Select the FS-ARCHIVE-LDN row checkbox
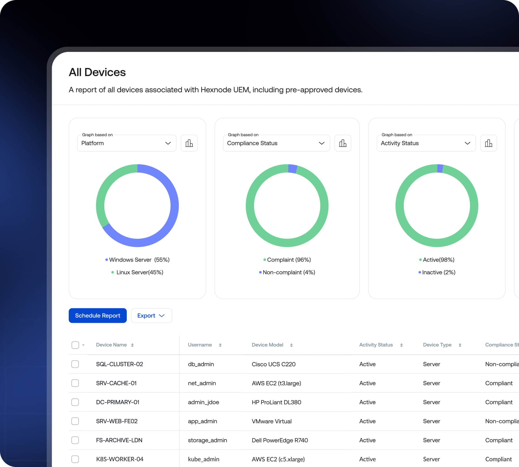 click(75, 440)
